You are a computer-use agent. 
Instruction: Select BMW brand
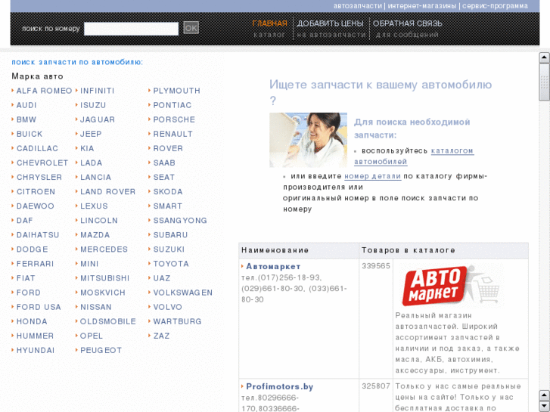(26, 119)
